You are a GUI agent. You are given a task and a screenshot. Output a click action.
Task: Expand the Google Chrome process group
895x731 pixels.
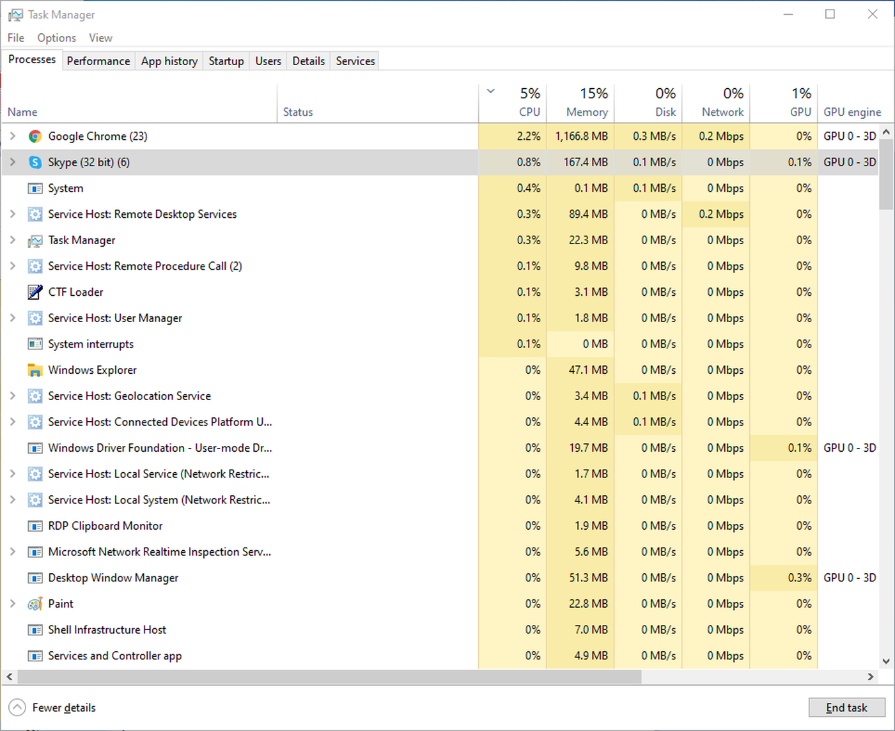(13, 136)
